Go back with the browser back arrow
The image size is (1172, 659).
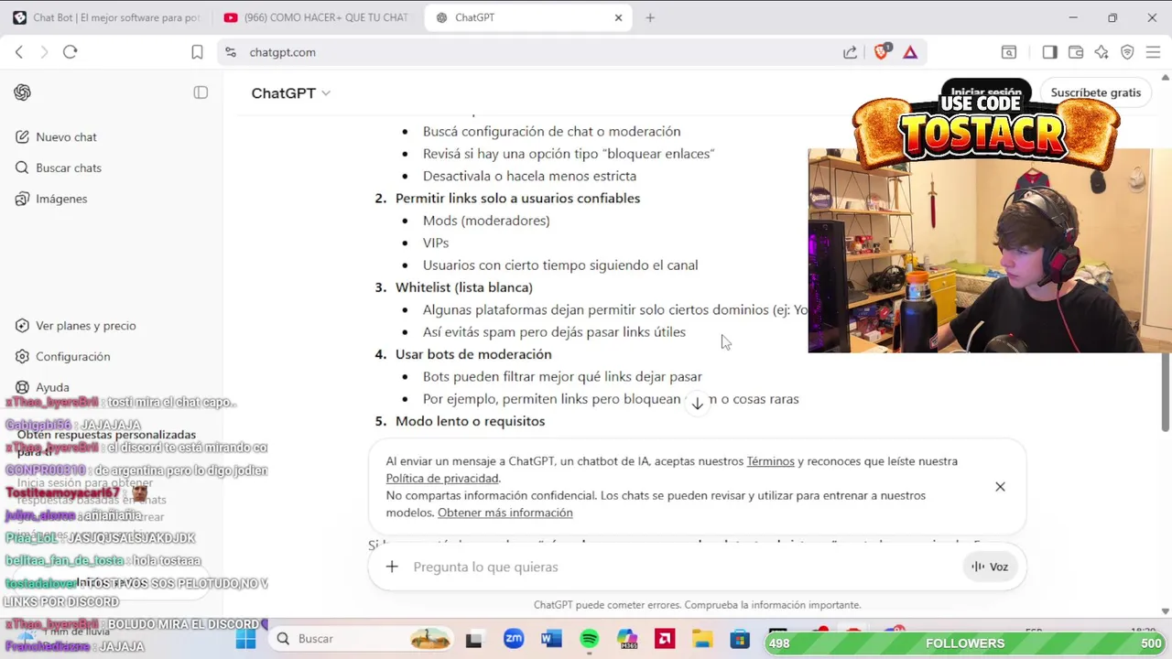point(19,52)
